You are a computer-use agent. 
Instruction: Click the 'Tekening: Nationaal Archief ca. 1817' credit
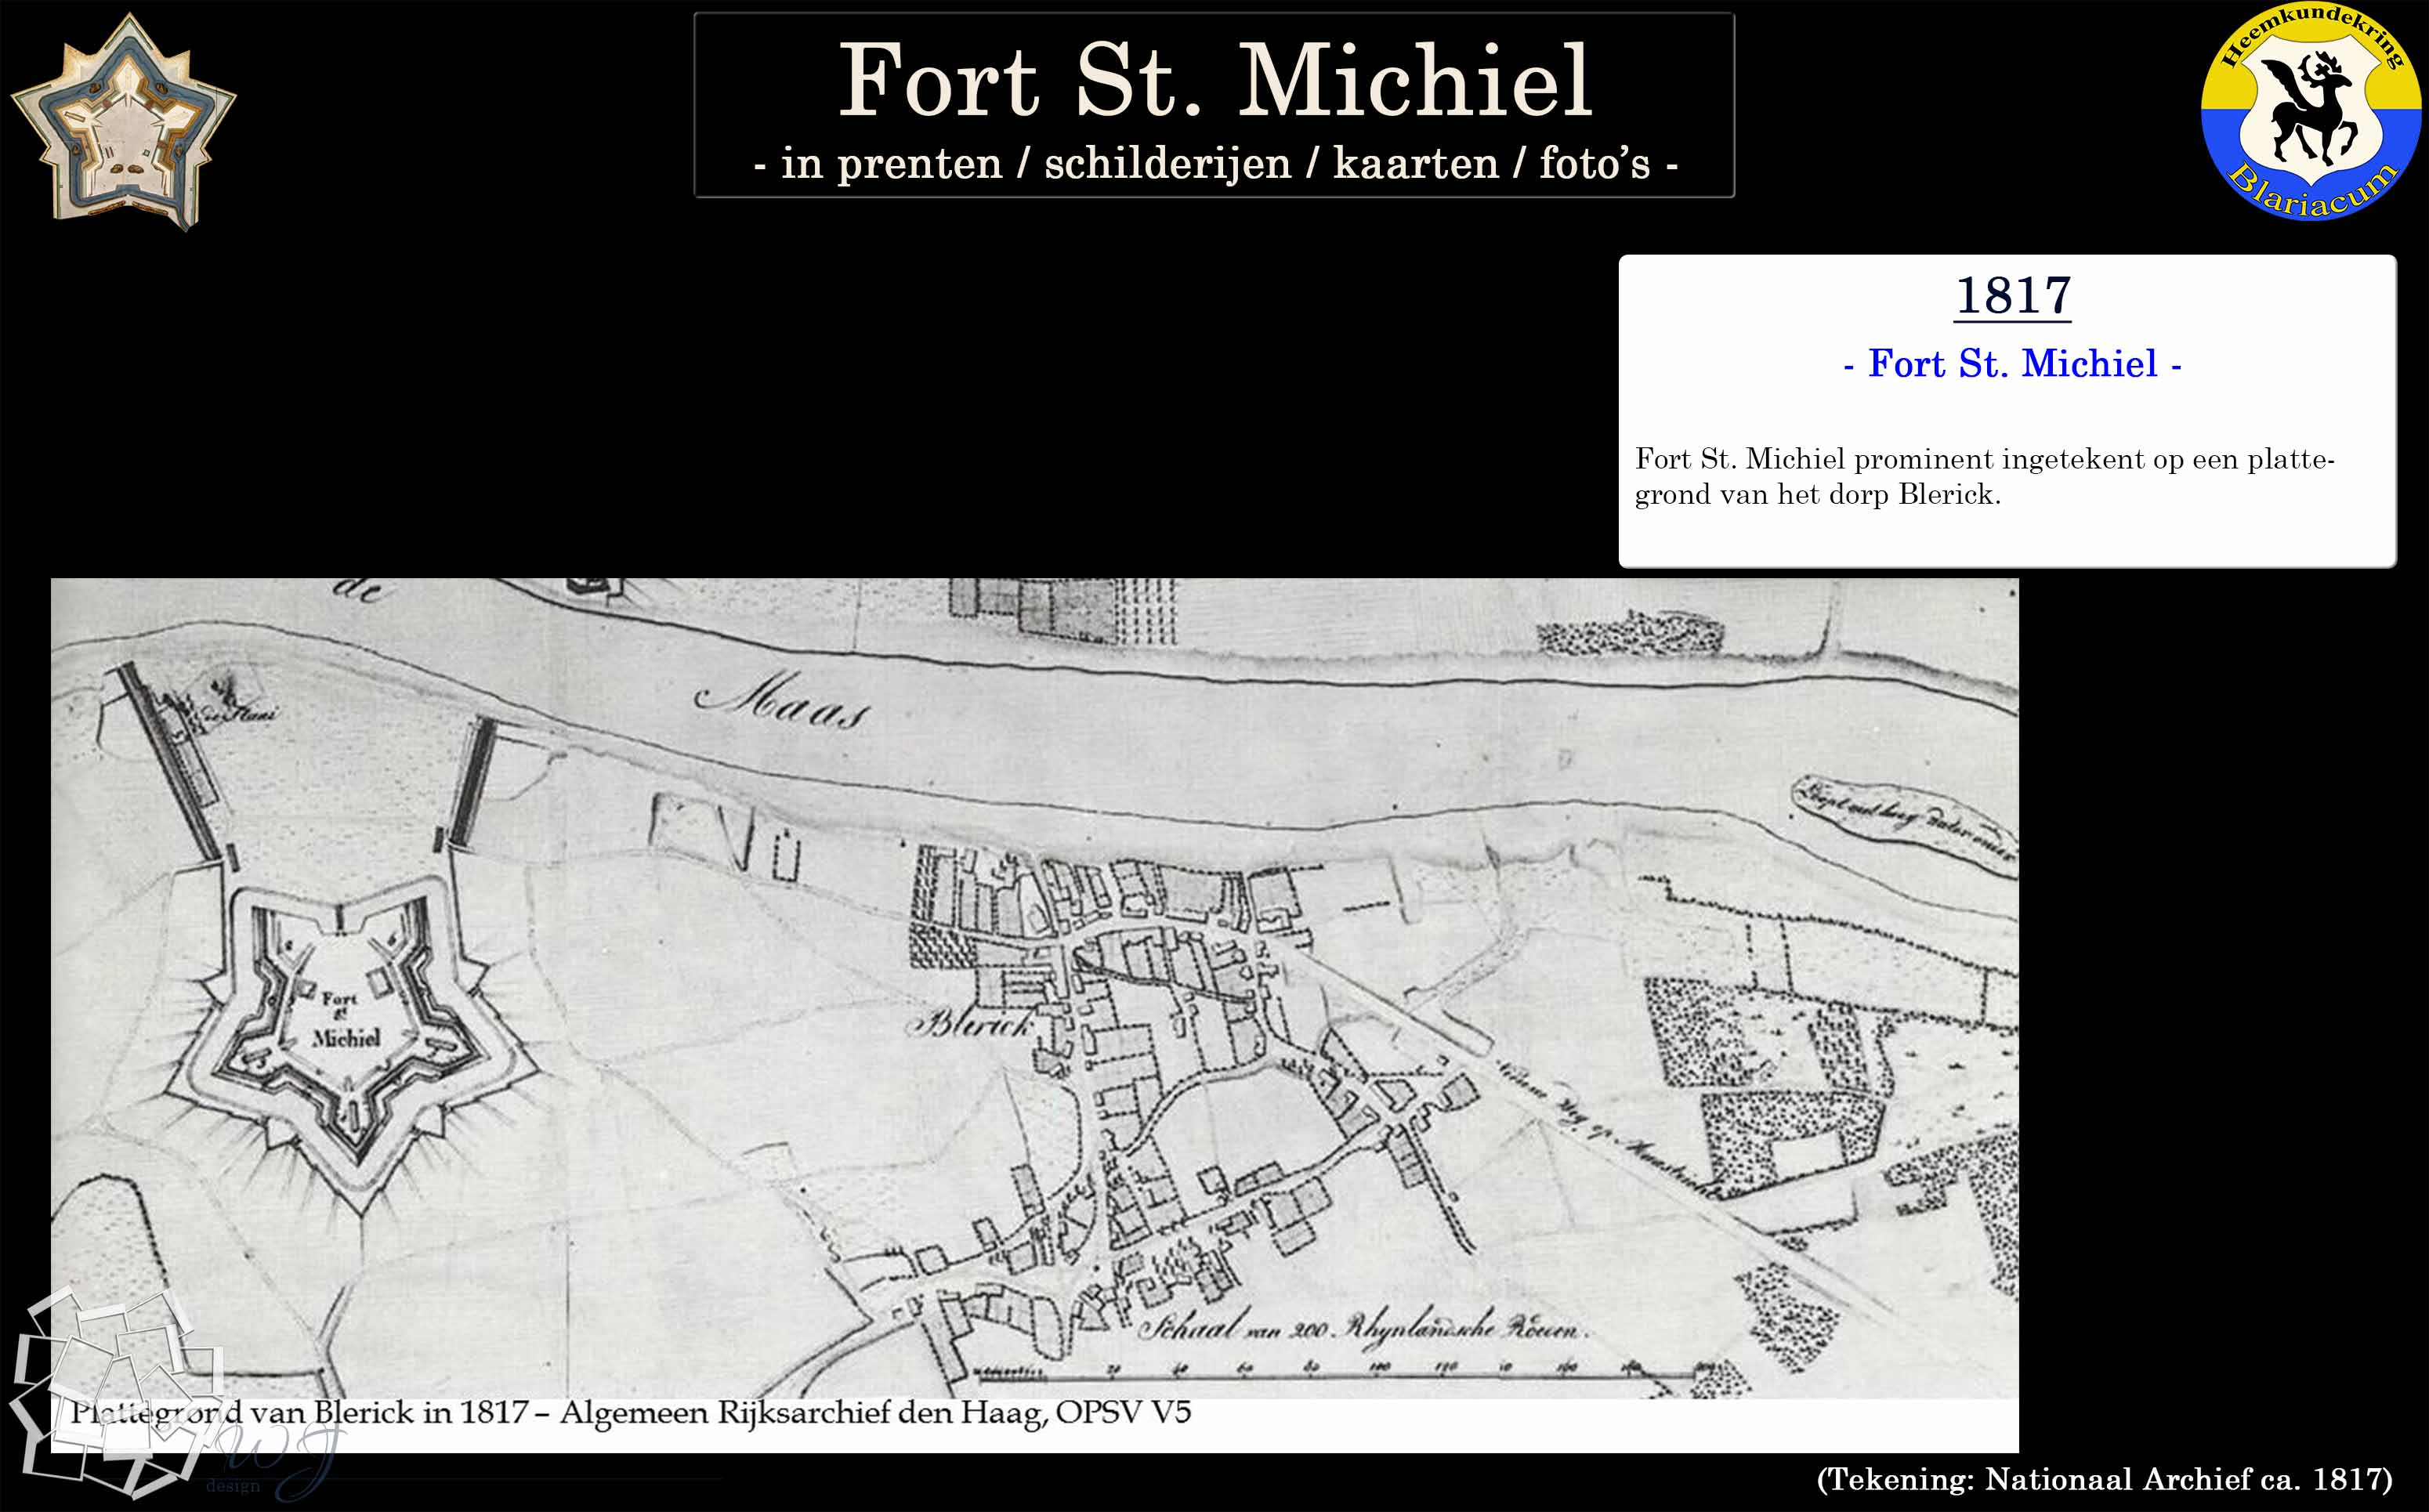click(x=2103, y=1479)
